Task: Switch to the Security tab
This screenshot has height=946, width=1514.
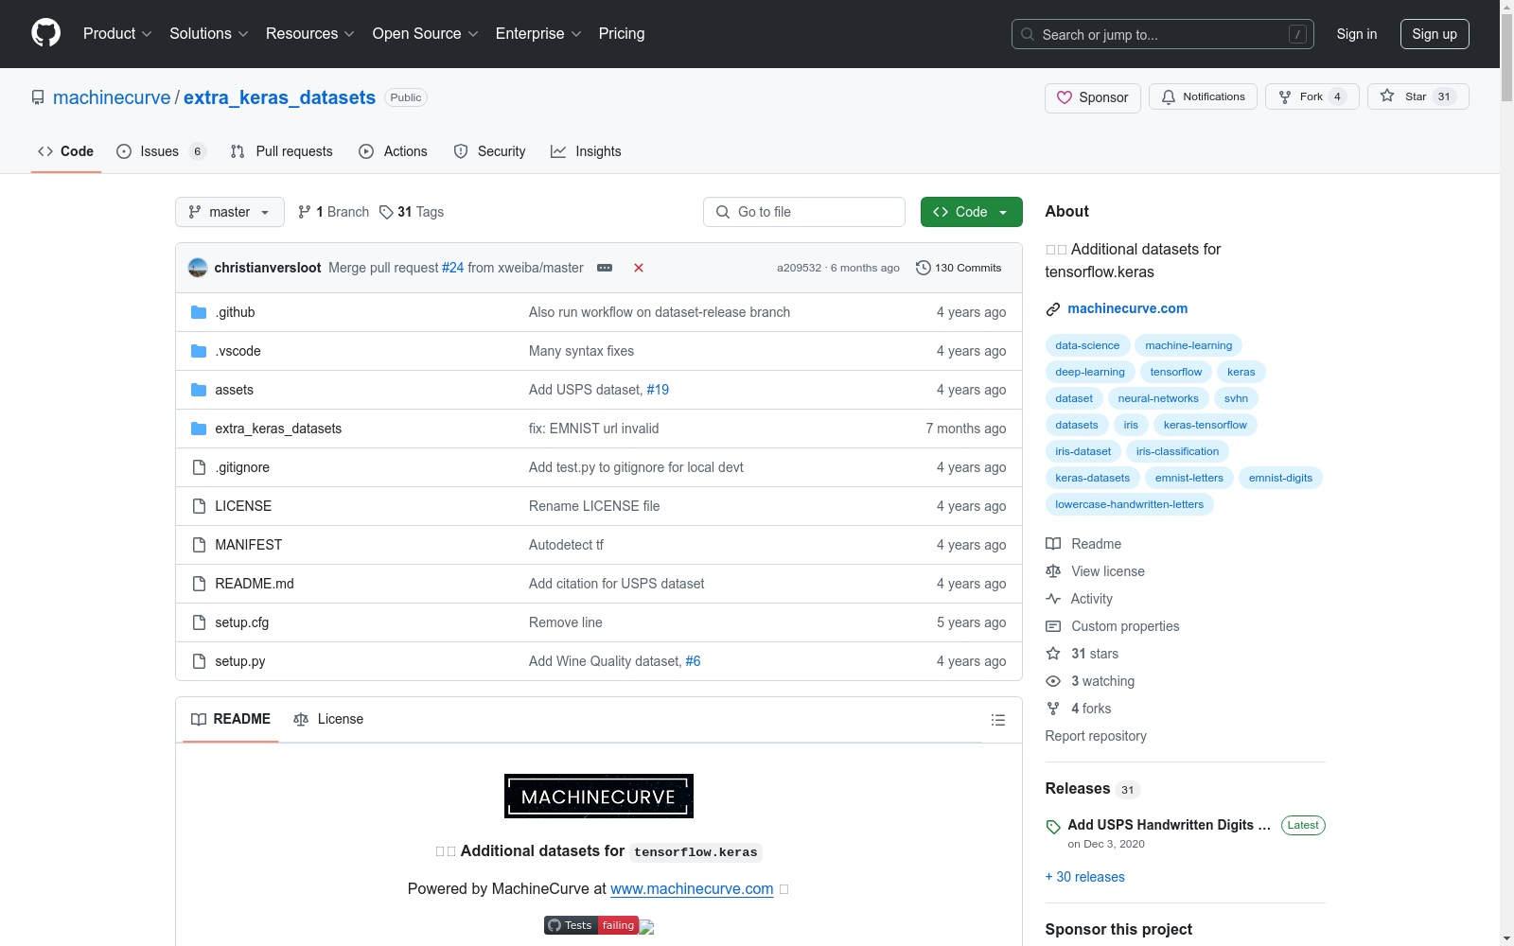Action: tap(490, 151)
